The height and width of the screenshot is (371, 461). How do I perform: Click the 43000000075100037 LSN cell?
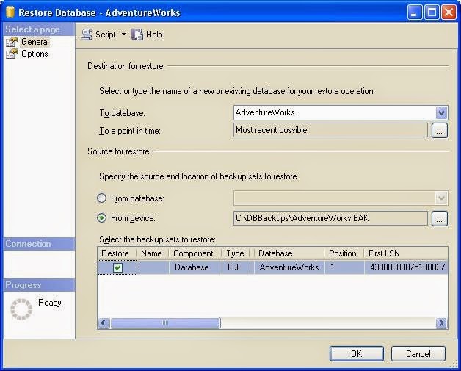(407, 267)
